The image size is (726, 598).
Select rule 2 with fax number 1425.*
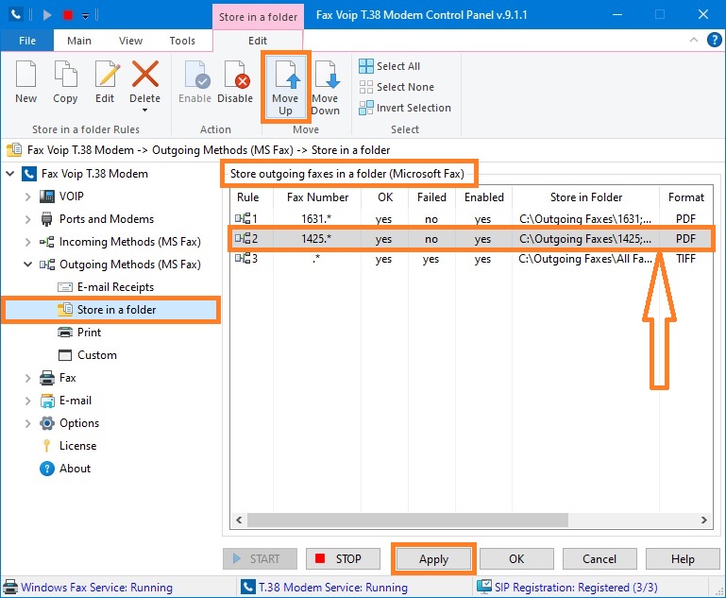point(471,239)
